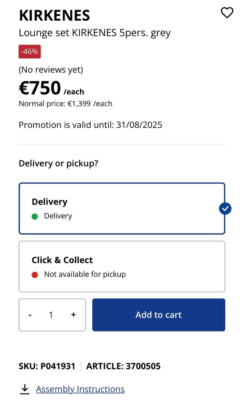Click the download icon beside Assembly Instructions
This screenshot has height=402, width=244.
tap(25, 389)
